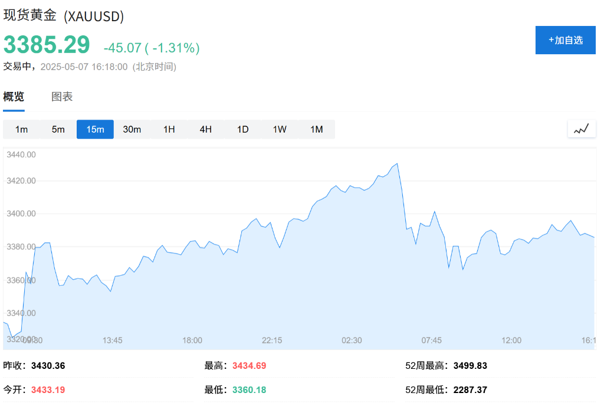The image size is (604, 406).
Task: Click the 52周最低 value 2287.37
Action: [470, 390]
